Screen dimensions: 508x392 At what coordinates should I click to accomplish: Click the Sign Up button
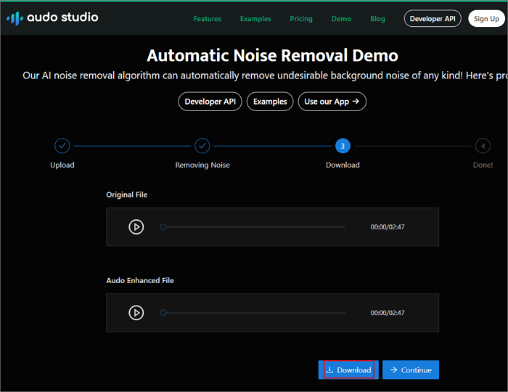[487, 18]
